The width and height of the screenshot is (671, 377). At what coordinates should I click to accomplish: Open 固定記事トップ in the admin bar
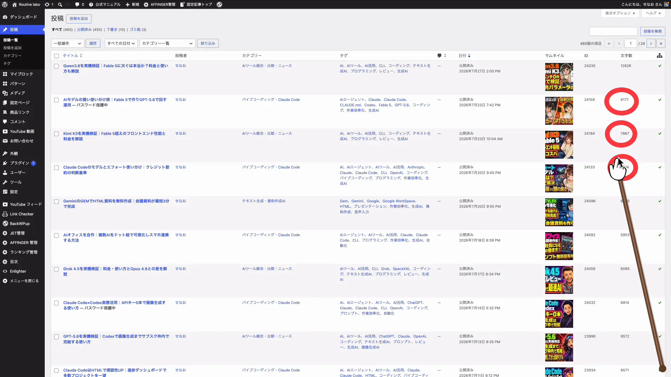tap(196, 5)
